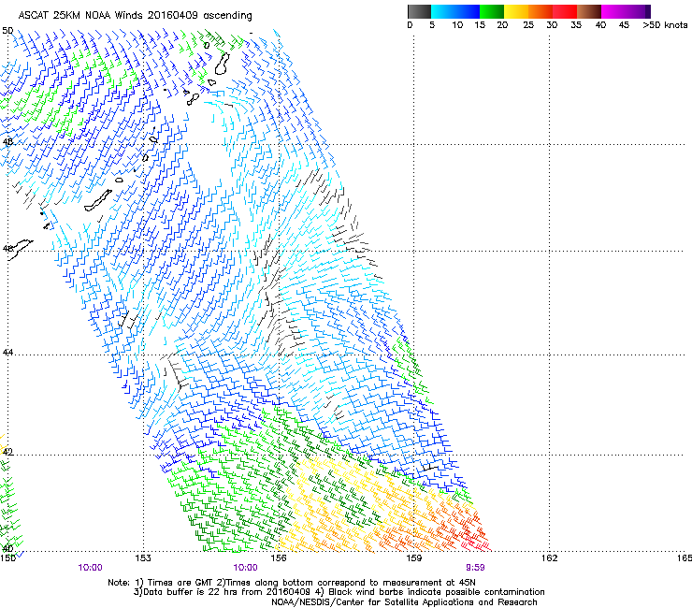Click the '25' legend scale label
The height and width of the screenshot is (608, 692).
528,25
